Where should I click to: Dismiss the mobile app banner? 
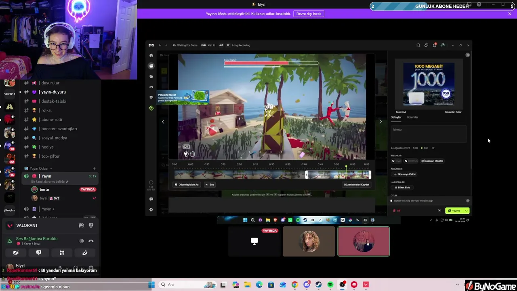coord(468,201)
